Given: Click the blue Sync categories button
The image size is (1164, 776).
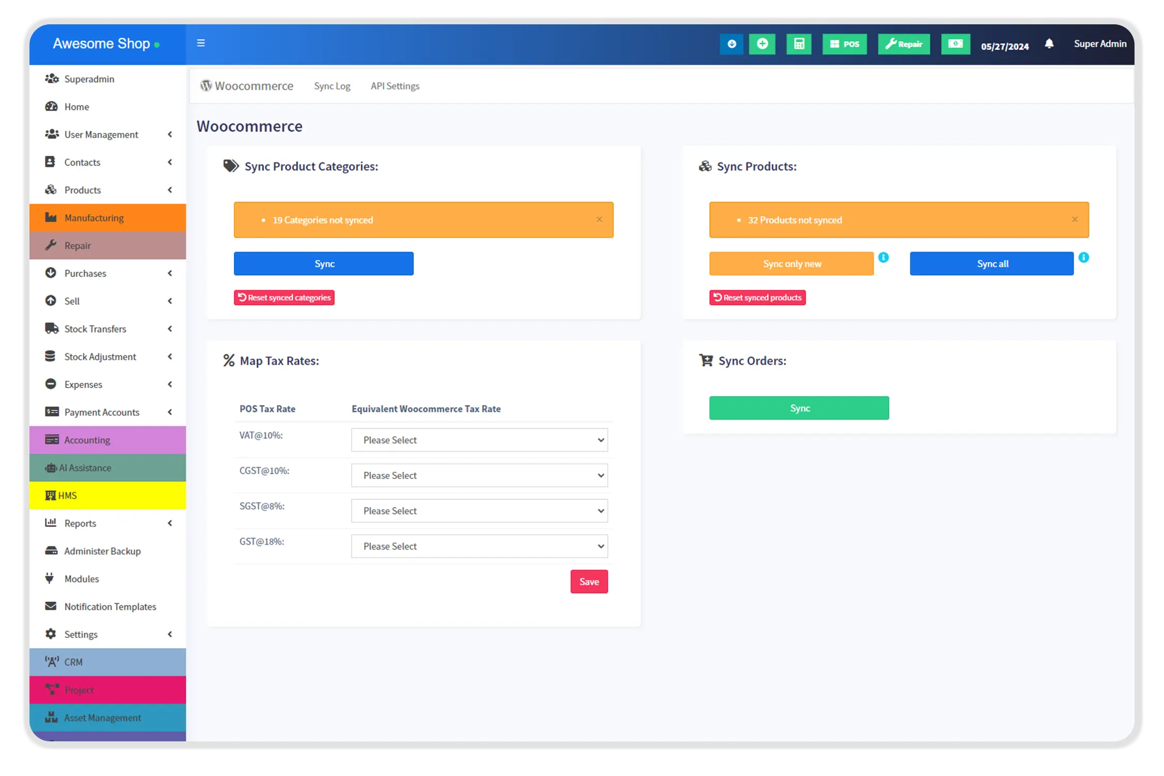Looking at the screenshot, I should 324,264.
